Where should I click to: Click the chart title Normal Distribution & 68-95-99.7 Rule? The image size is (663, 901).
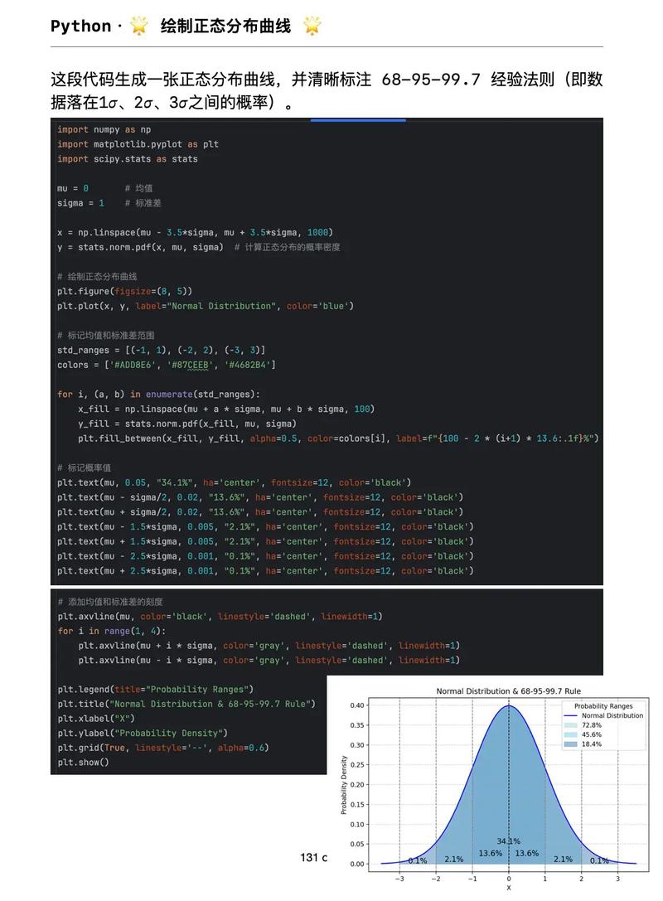click(509, 690)
